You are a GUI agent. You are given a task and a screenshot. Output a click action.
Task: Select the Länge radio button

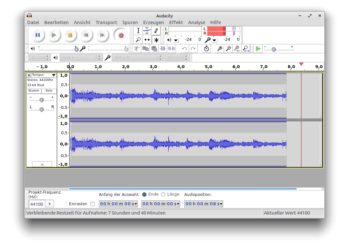pyautogui.click(x=163, y=194)
